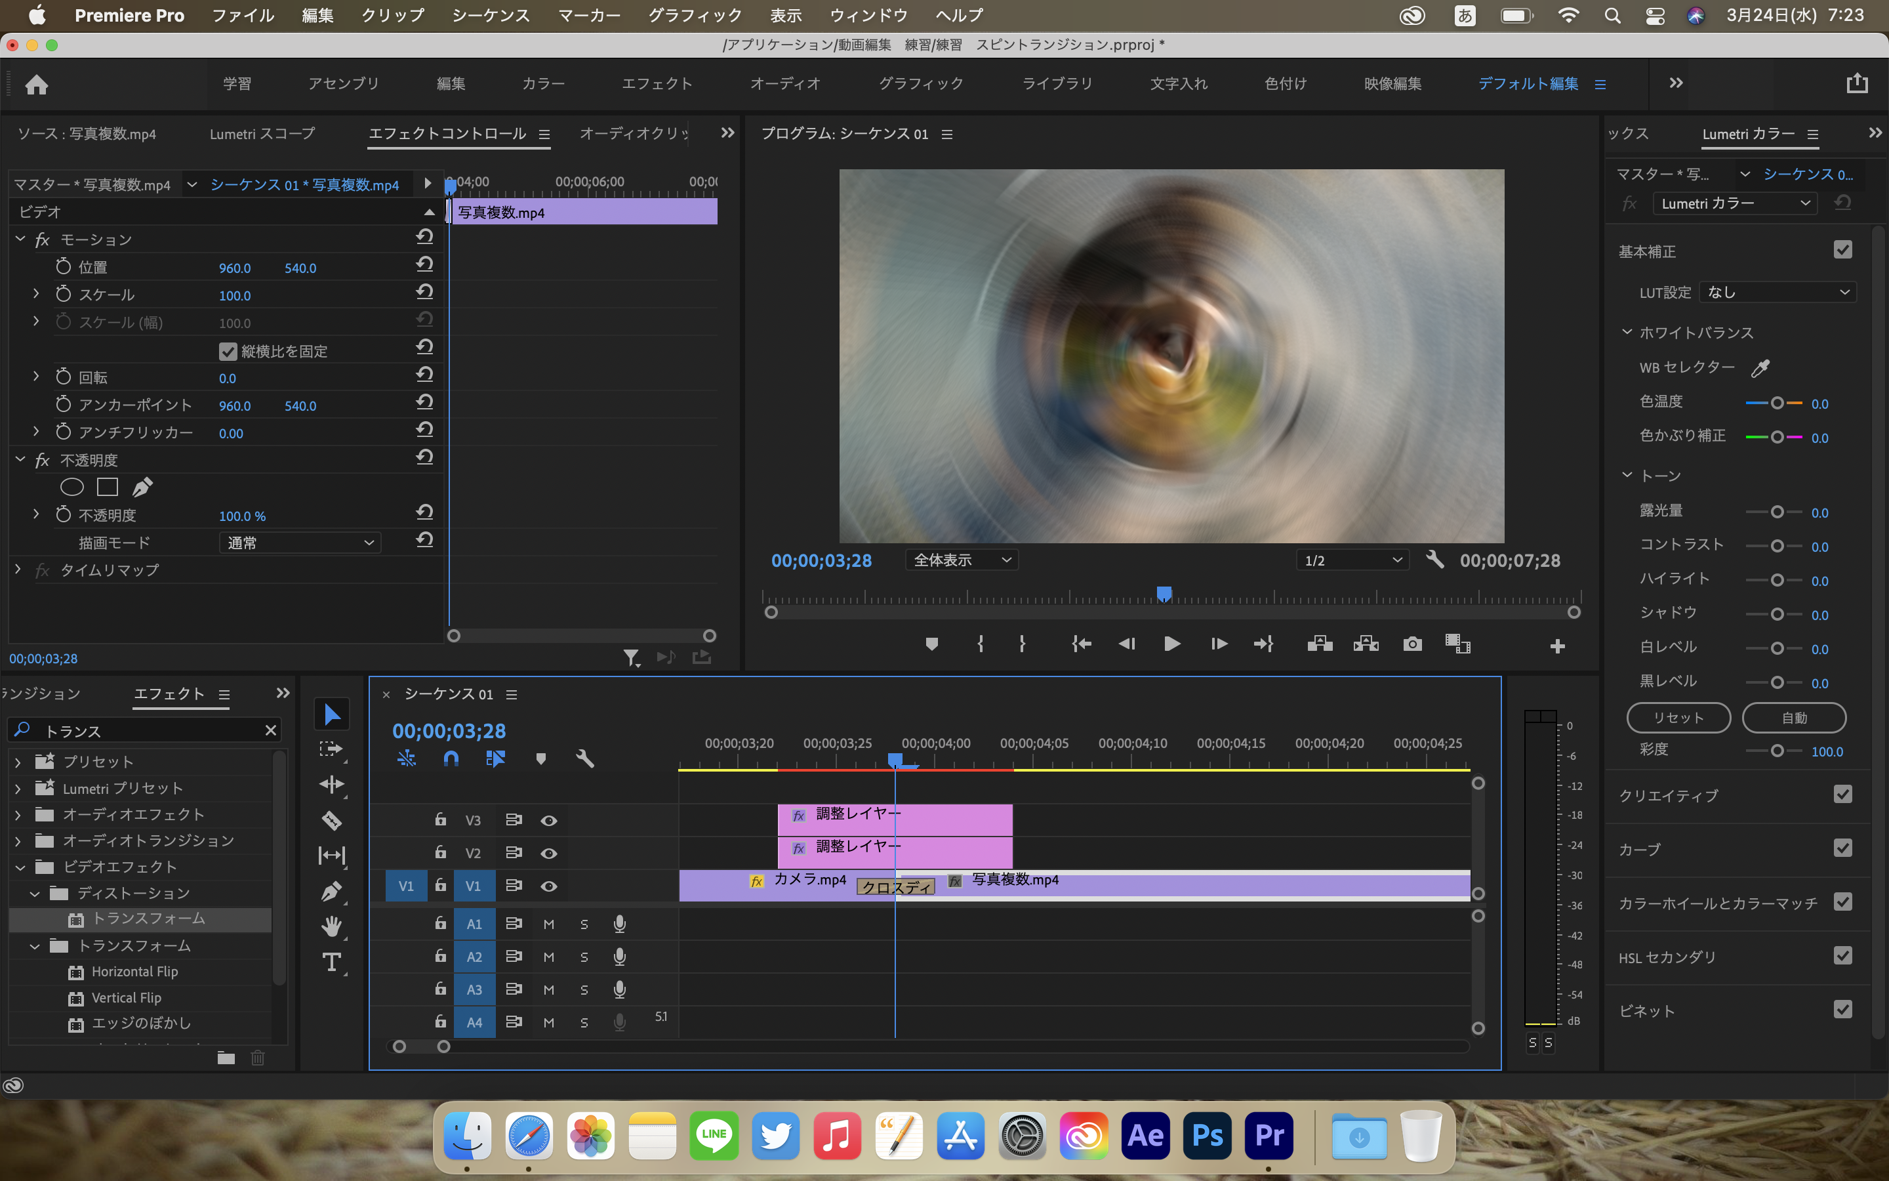Click the Lift button in program monitor

(1320, 644)
